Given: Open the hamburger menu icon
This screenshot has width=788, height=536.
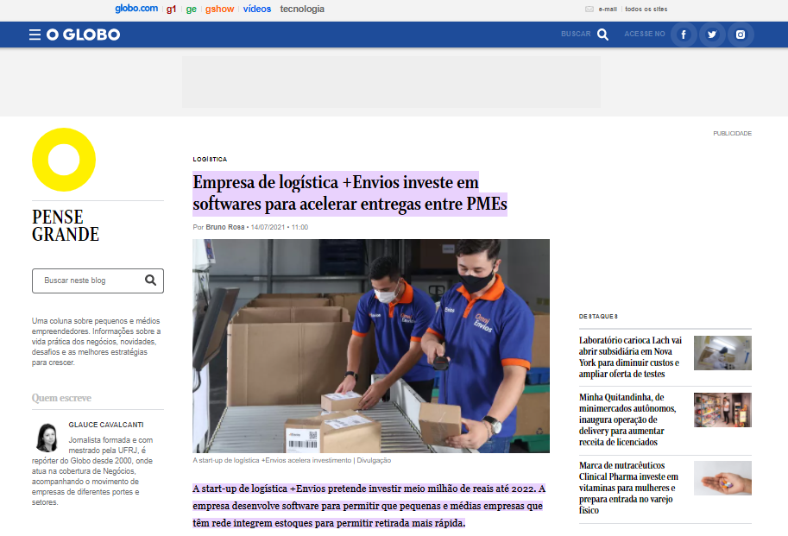Looking at the screenshot, I should click(x=35, y=35).
